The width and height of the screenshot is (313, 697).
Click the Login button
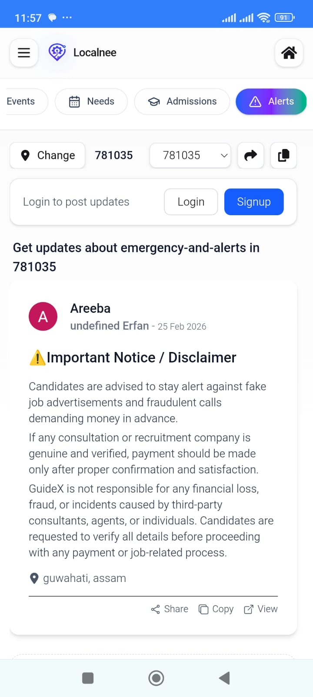pos(191,202)
